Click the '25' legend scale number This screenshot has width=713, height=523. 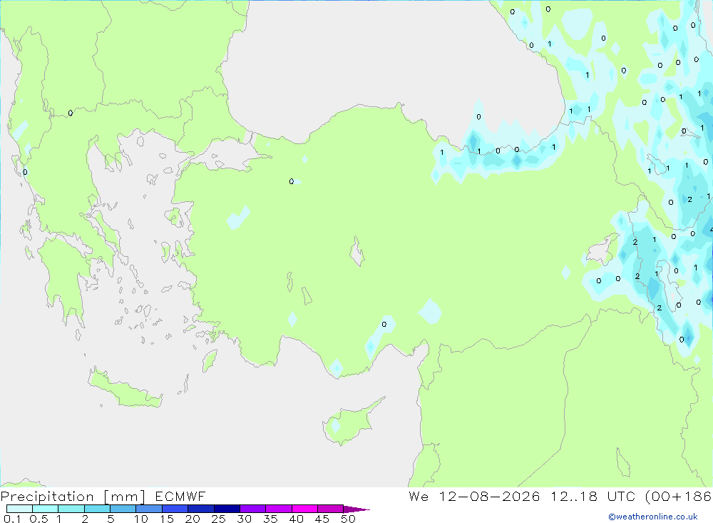click(218, 519)
